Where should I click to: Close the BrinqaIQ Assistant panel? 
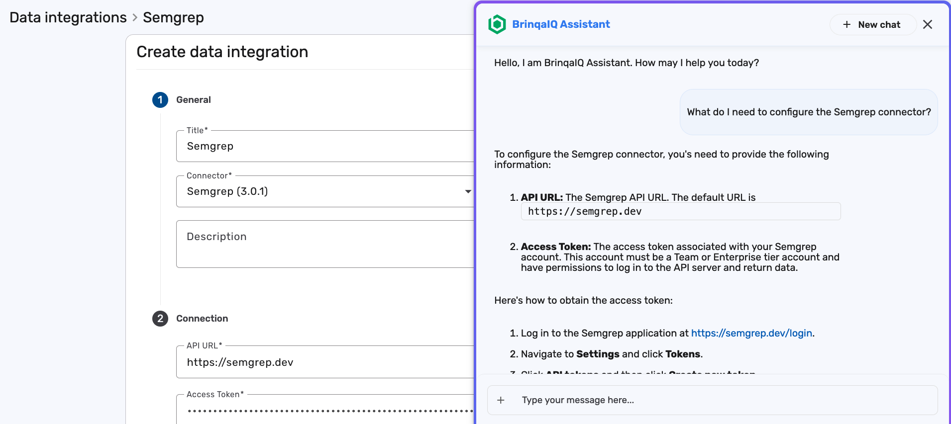pos(928,24)
